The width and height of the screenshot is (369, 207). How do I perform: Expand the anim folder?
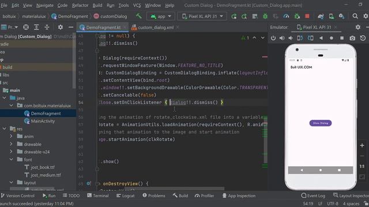pos(11,136)
